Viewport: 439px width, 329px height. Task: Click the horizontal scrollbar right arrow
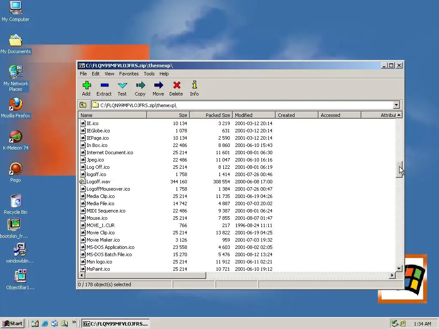click(392, 275)
